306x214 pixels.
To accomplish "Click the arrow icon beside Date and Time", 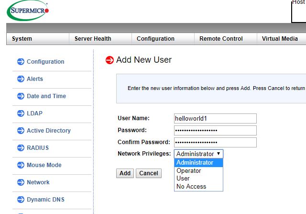I will (x=21, y=96).
